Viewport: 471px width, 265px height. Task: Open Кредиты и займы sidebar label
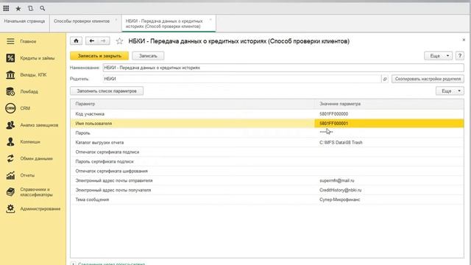pyautogui.click(x=38, y=58)
